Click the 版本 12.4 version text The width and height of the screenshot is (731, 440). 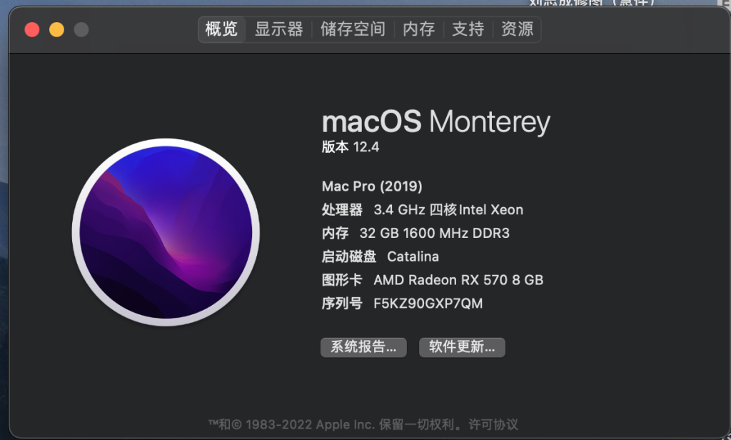pyautogui.click(x=351, y=147)
